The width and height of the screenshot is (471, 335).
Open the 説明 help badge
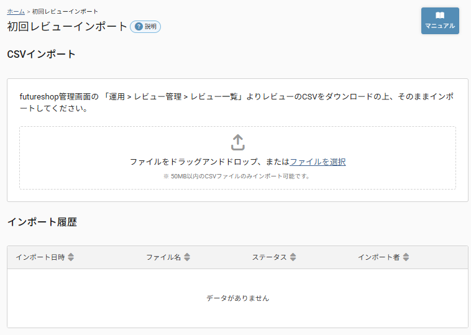145,27
